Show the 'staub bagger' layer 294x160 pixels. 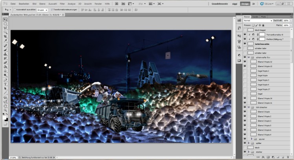(245, 30)
